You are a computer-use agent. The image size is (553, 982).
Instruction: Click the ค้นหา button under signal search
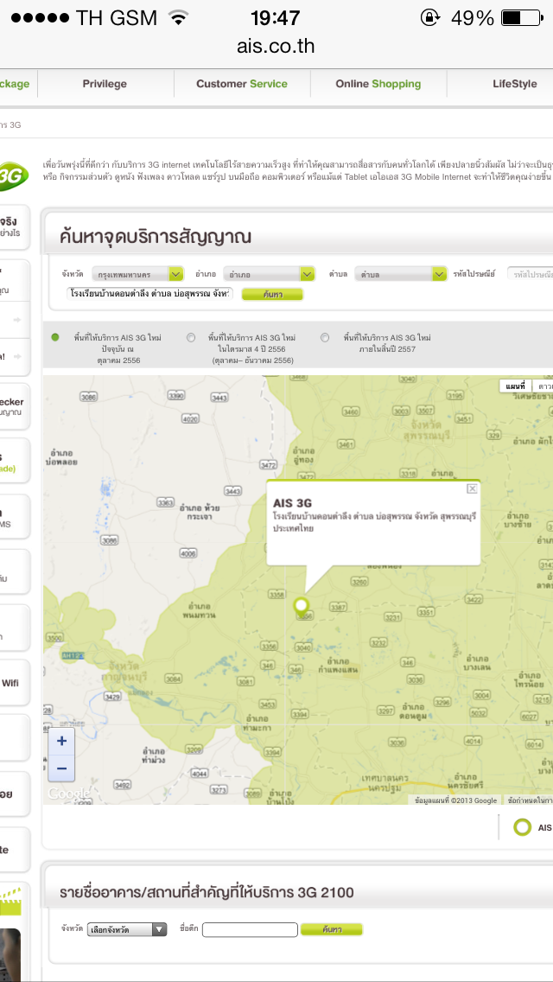point(272,294)
